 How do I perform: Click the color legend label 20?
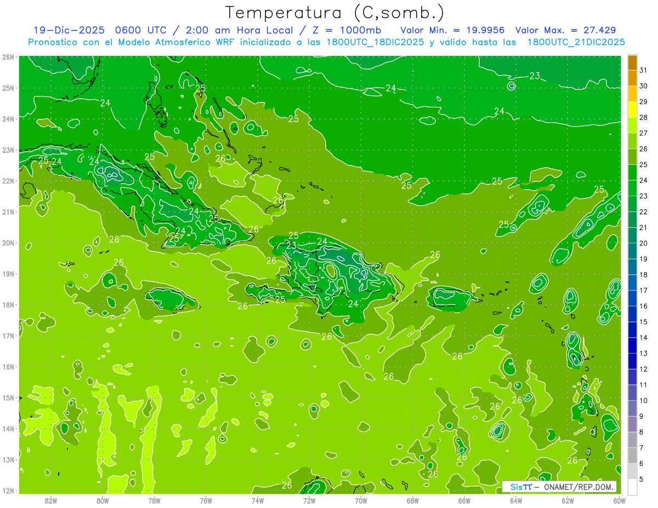pos(643,243)
